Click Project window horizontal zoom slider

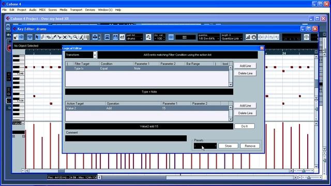pyautogui.click(x=309, y=178)
